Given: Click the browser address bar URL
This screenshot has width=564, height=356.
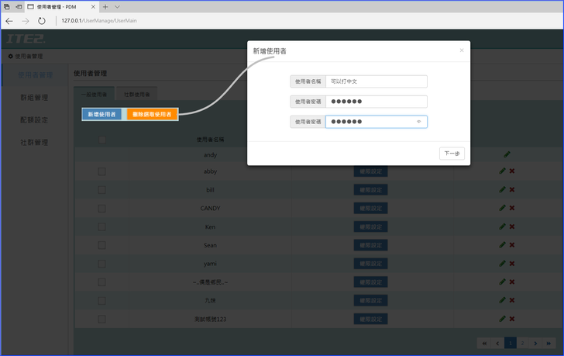Looking at the screenshot, I should (99, 21).
